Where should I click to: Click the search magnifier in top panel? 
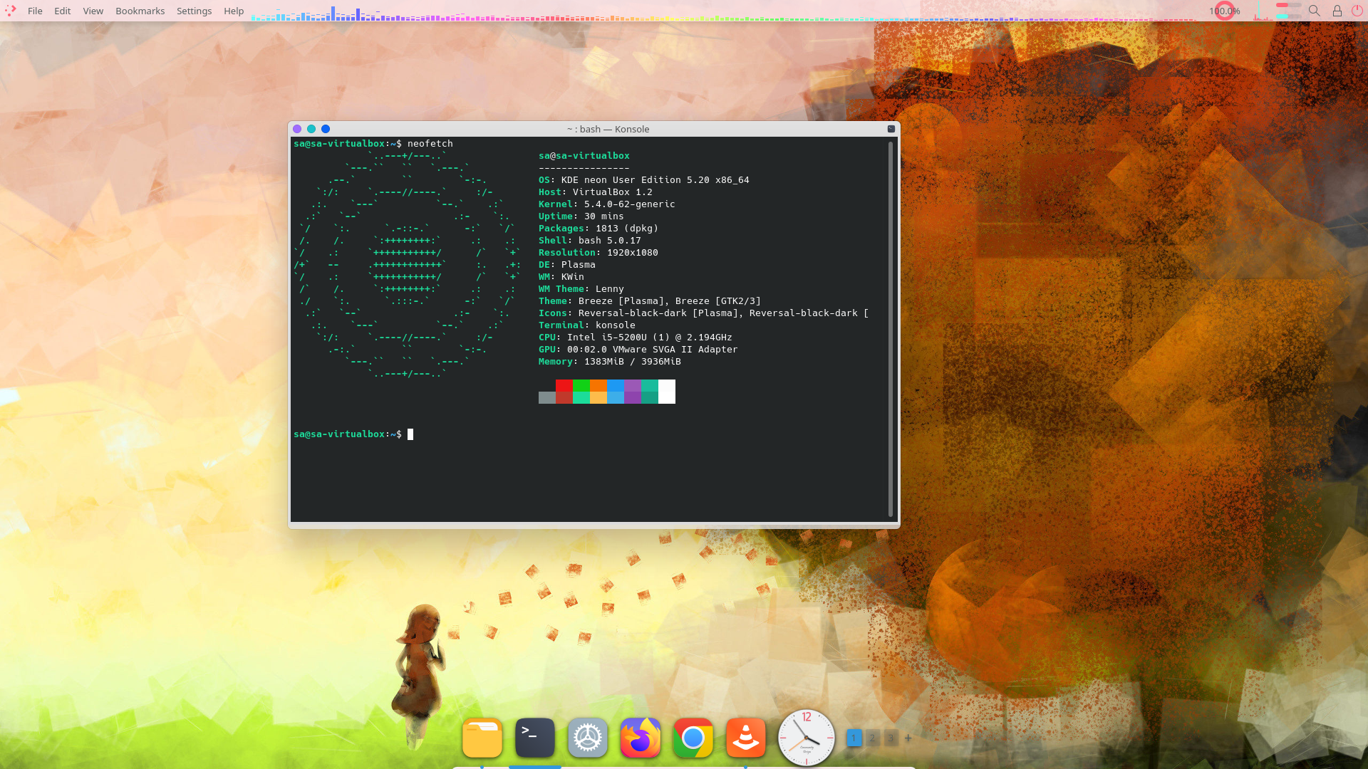[x=1315, y=11]
